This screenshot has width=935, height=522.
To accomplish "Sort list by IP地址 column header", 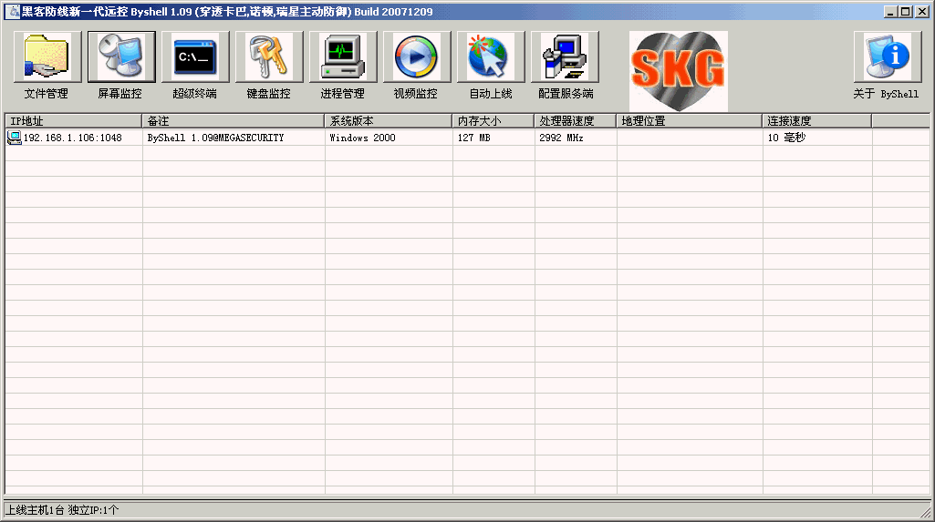I will pyautogui.click(x=73, y=120).
